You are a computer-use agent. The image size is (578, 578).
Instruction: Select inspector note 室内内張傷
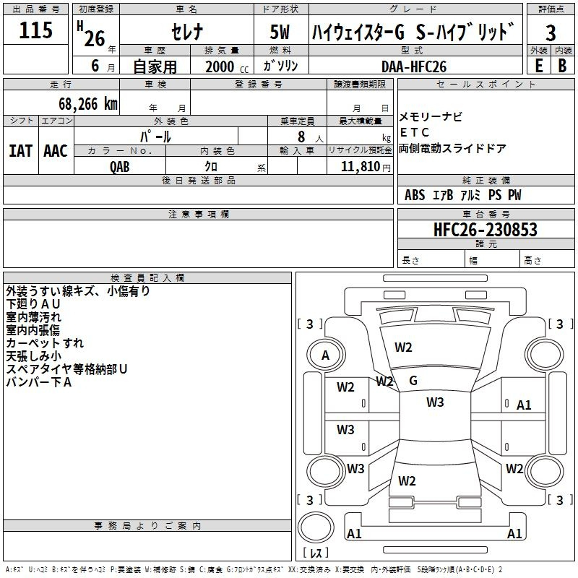(33, 330)
